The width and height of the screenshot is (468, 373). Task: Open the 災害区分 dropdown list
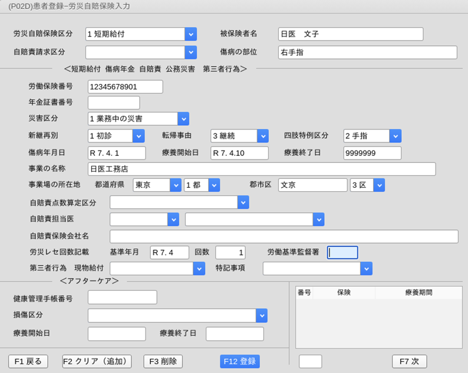[183, 119]
